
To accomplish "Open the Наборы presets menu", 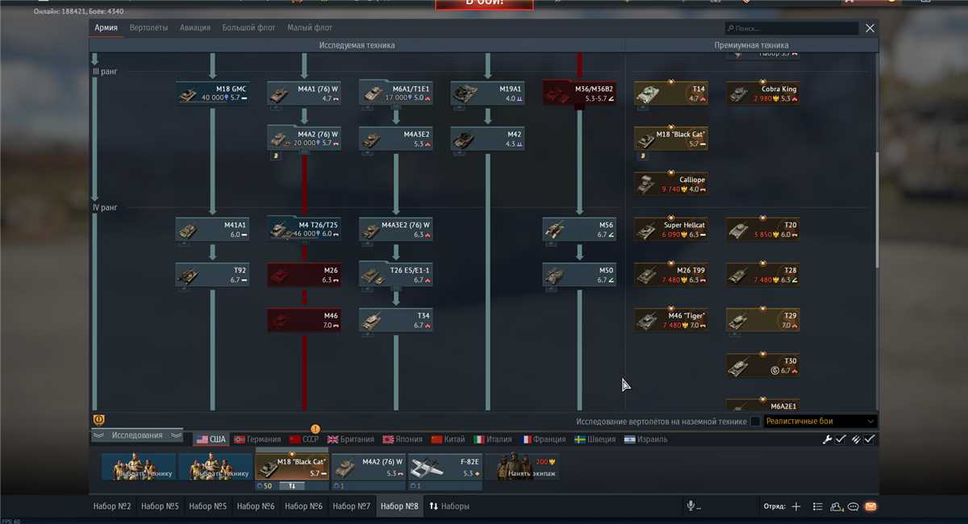I will coord(449,506).
